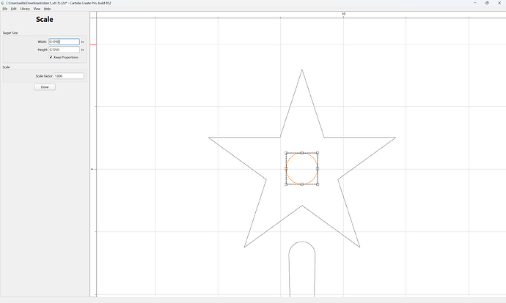
Task: Open the View menu
Action: click(x=37, y=9)
